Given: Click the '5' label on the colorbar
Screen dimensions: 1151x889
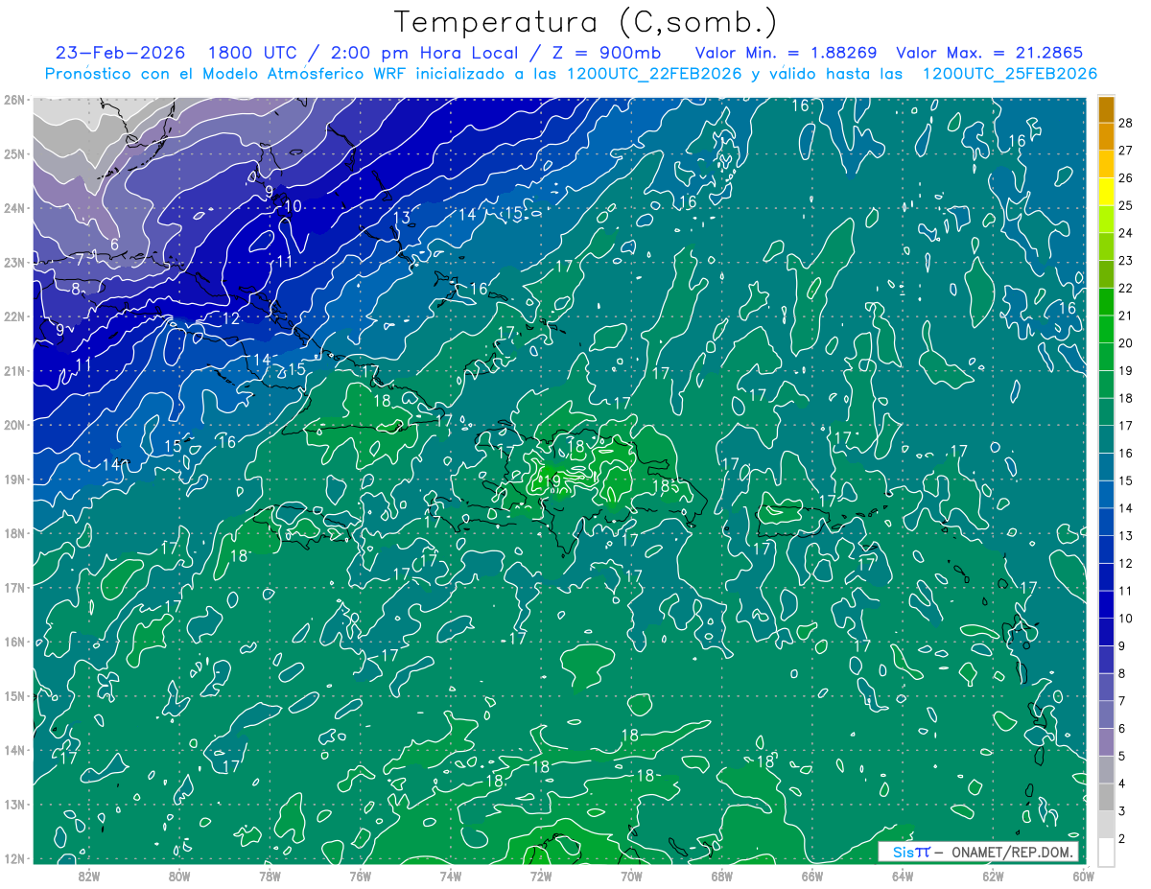Looking at the screenshot, I should pyautogui.click(x=1122, y=756).
